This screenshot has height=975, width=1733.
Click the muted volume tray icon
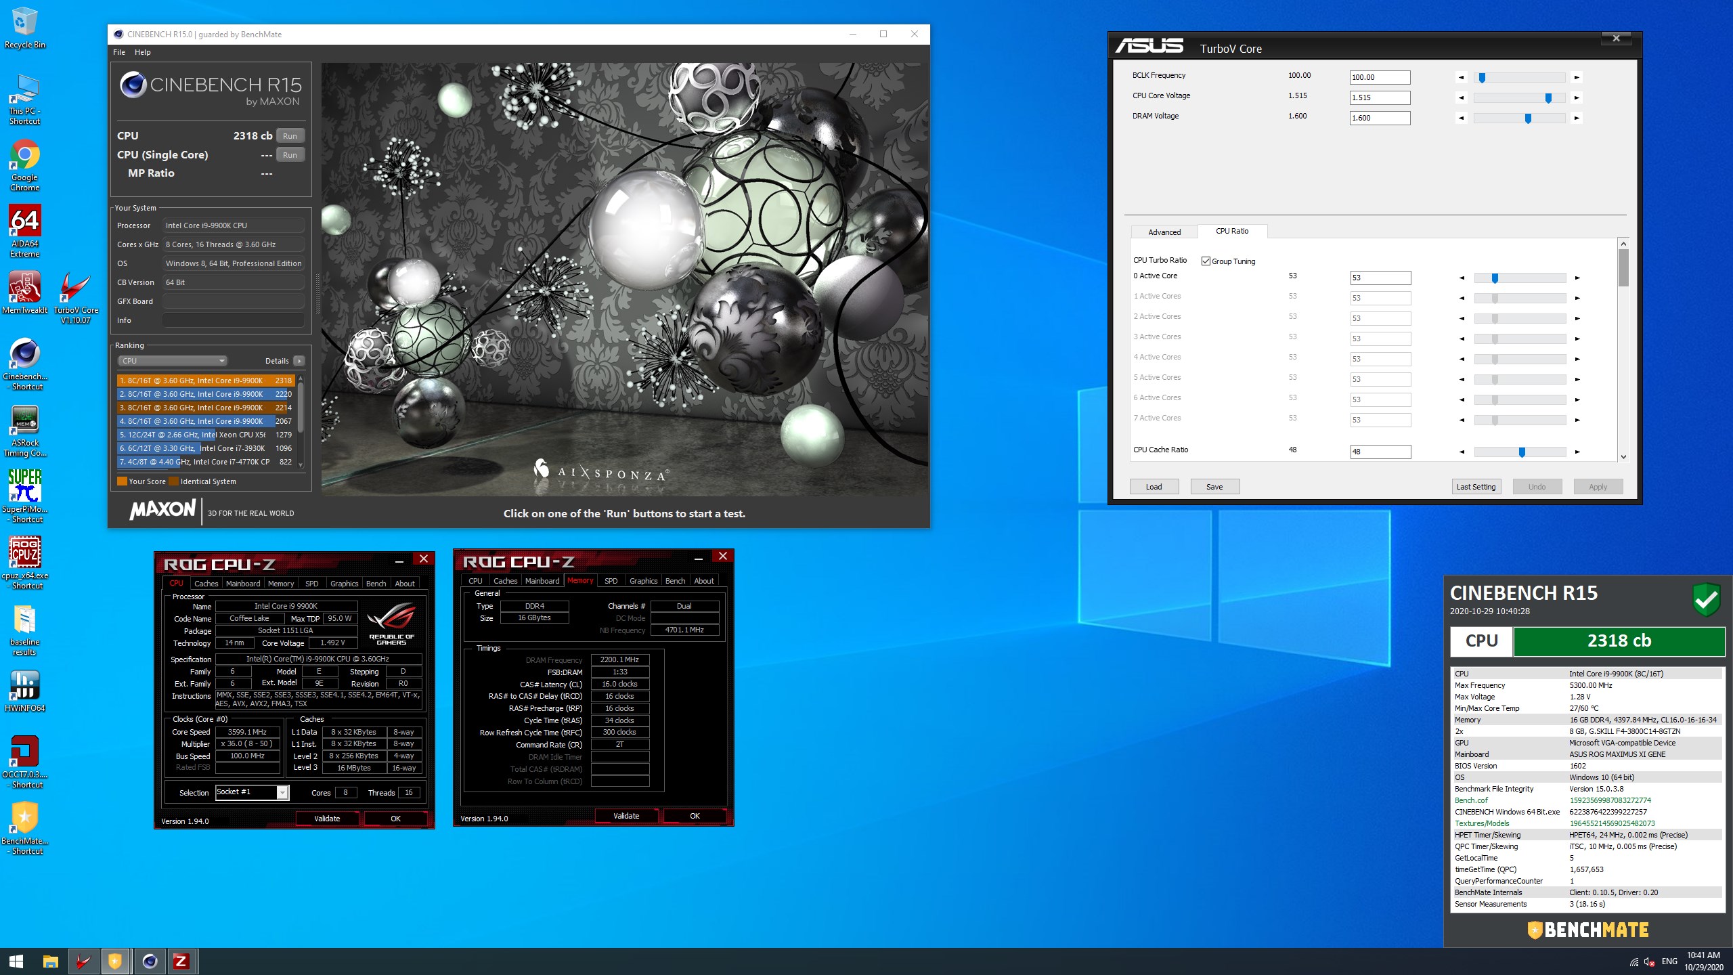click(x=1649, y=961)
